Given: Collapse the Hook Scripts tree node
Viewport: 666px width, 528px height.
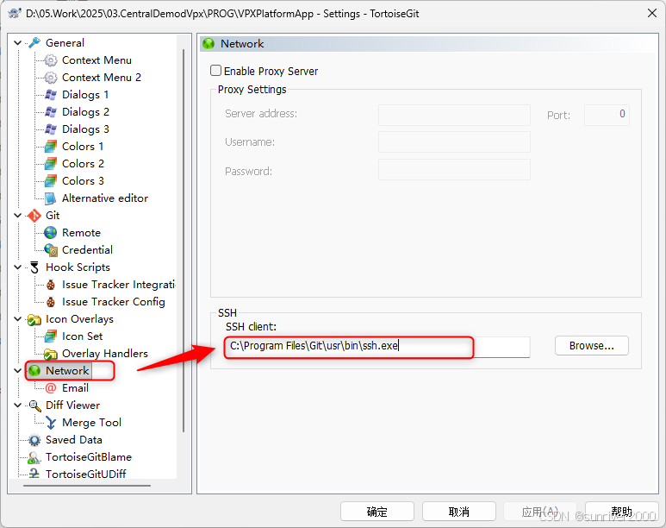Looking at the screenshot, I should [18, 267].
